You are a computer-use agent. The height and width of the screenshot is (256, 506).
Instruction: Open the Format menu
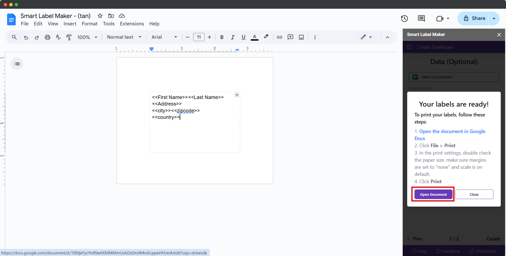tap(90, 24)
